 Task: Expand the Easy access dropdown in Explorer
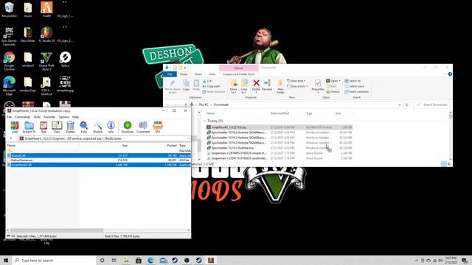coord(297,86)
